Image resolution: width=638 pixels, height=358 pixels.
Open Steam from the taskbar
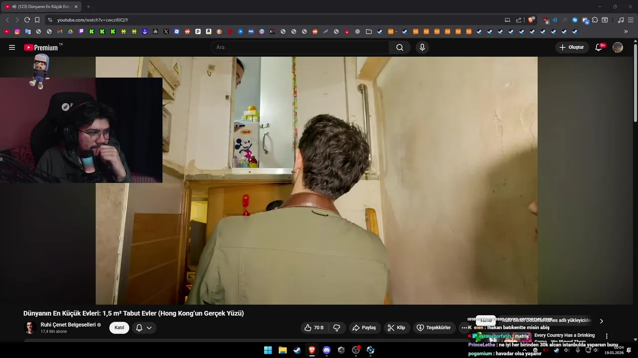pos(297,350)
